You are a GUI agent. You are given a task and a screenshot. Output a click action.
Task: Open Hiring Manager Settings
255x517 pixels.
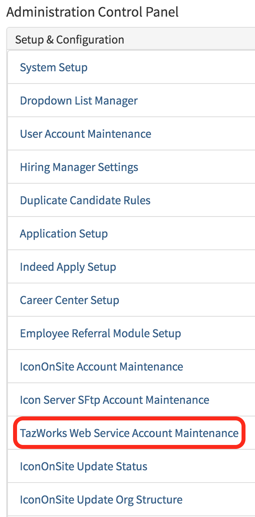click(x=79, y=167)
